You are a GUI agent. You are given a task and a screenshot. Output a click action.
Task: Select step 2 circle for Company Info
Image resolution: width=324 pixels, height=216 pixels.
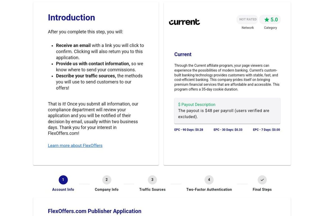[x=107, y=180]
